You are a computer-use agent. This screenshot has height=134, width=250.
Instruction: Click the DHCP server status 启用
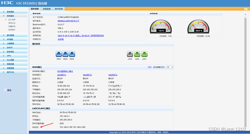(62, 123)
